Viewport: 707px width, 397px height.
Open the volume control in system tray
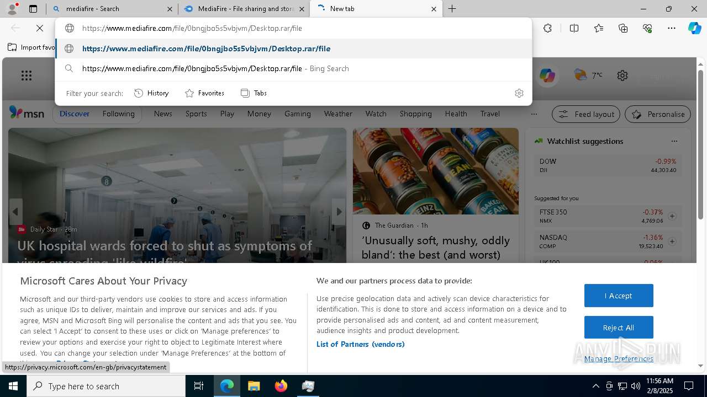636,386
